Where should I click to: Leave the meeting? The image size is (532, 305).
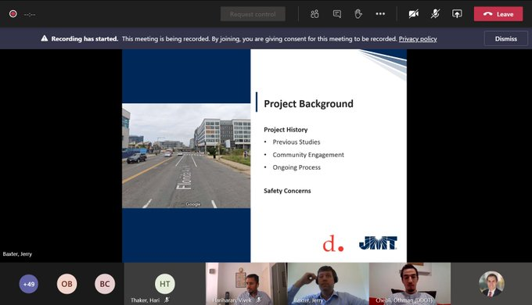[x=498, y=14]
